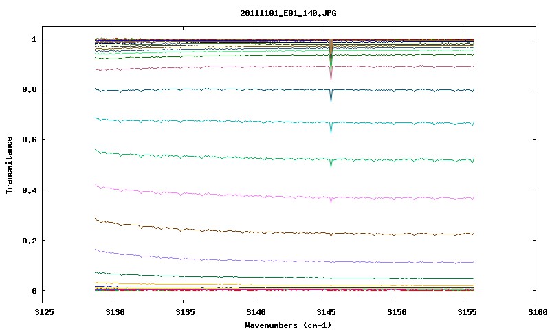Click x-axis tick label 3155
The width and height of the screenshot is (550, 330).
tap(467, 312)
